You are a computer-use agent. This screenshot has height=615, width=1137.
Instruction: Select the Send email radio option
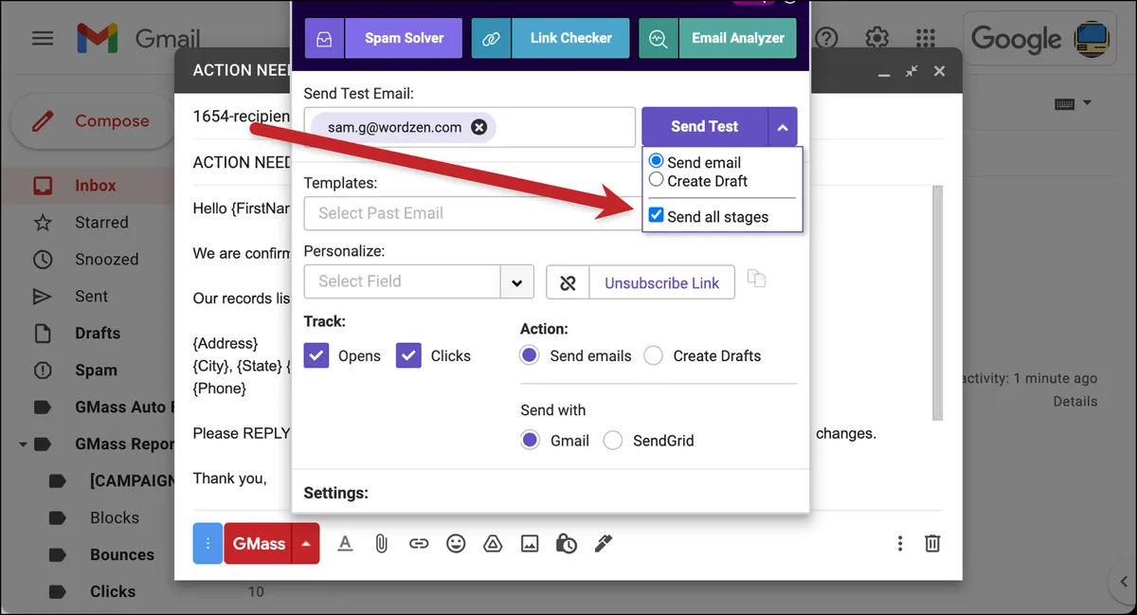coord(656,162)
